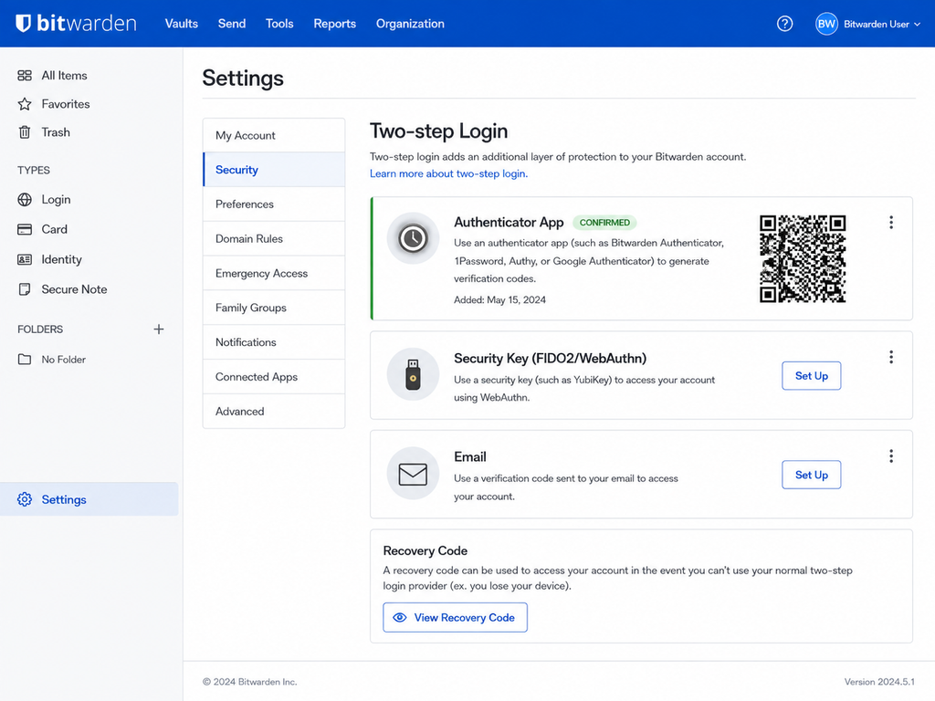935x701 pixels.
Task: Click the Secure Note type label
Action: [x=75, y=289]
